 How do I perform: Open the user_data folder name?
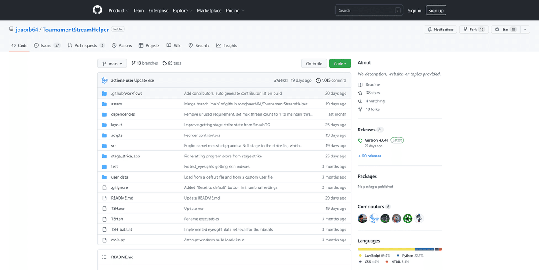point(119,177)
